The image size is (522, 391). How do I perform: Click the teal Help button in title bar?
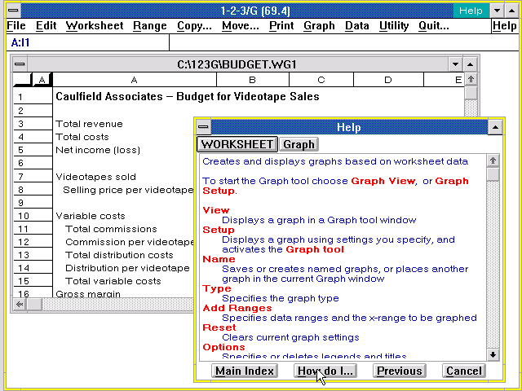(x=471, y=11)
